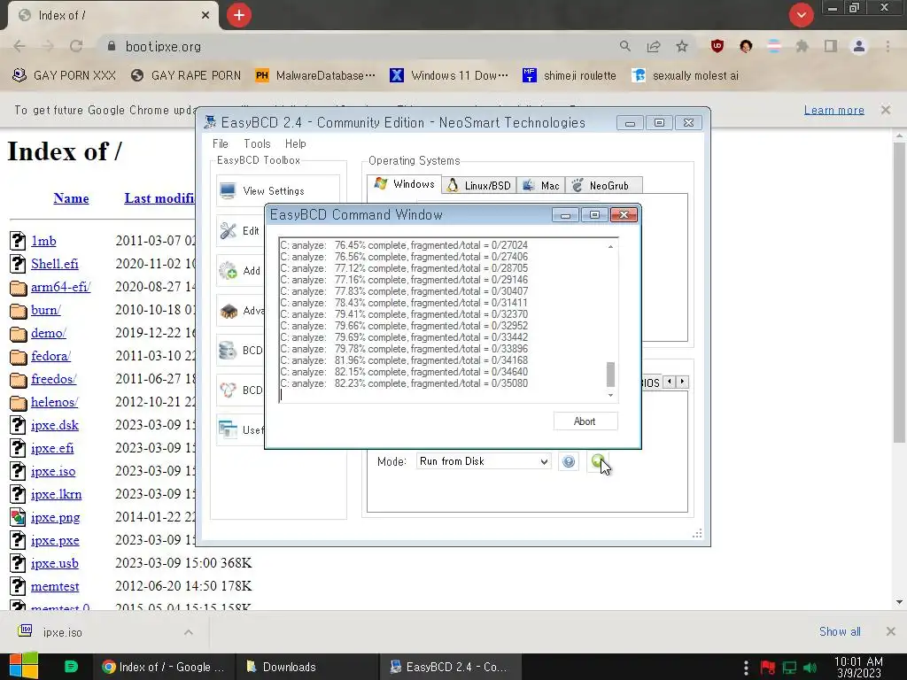Open the memtest file link
Screen dimensions: 907x680
click(x=55, y=586)
